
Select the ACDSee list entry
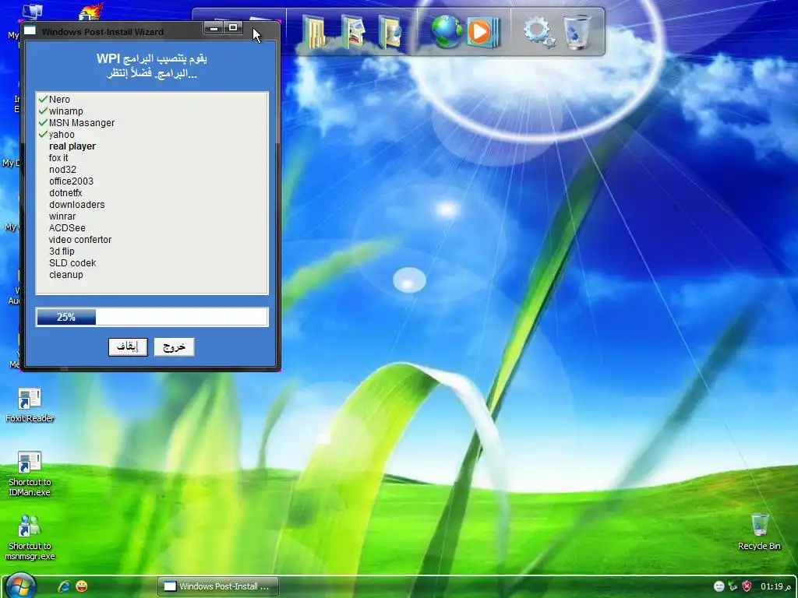point(67,228)
